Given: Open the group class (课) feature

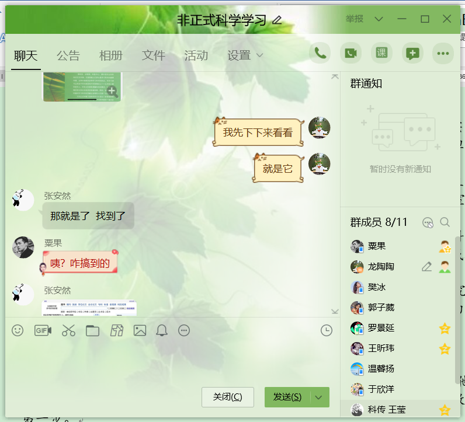Looking at the screenshot, I should tap(381, 53).
